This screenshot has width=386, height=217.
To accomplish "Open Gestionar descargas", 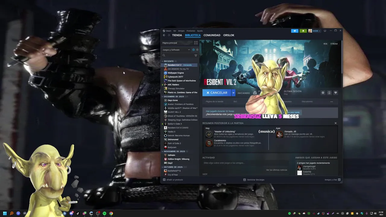I will [x=254, y=180].
